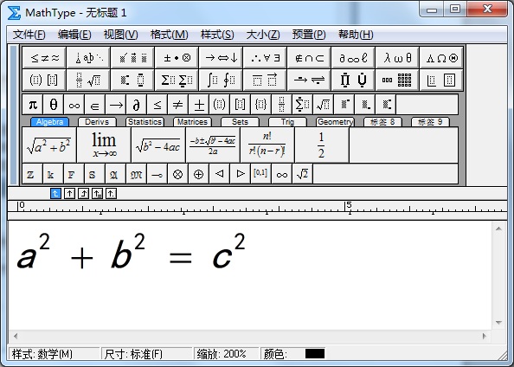
Task: Open the set theory symbols palette (∉∩⊂)
Action: (309, 58)
